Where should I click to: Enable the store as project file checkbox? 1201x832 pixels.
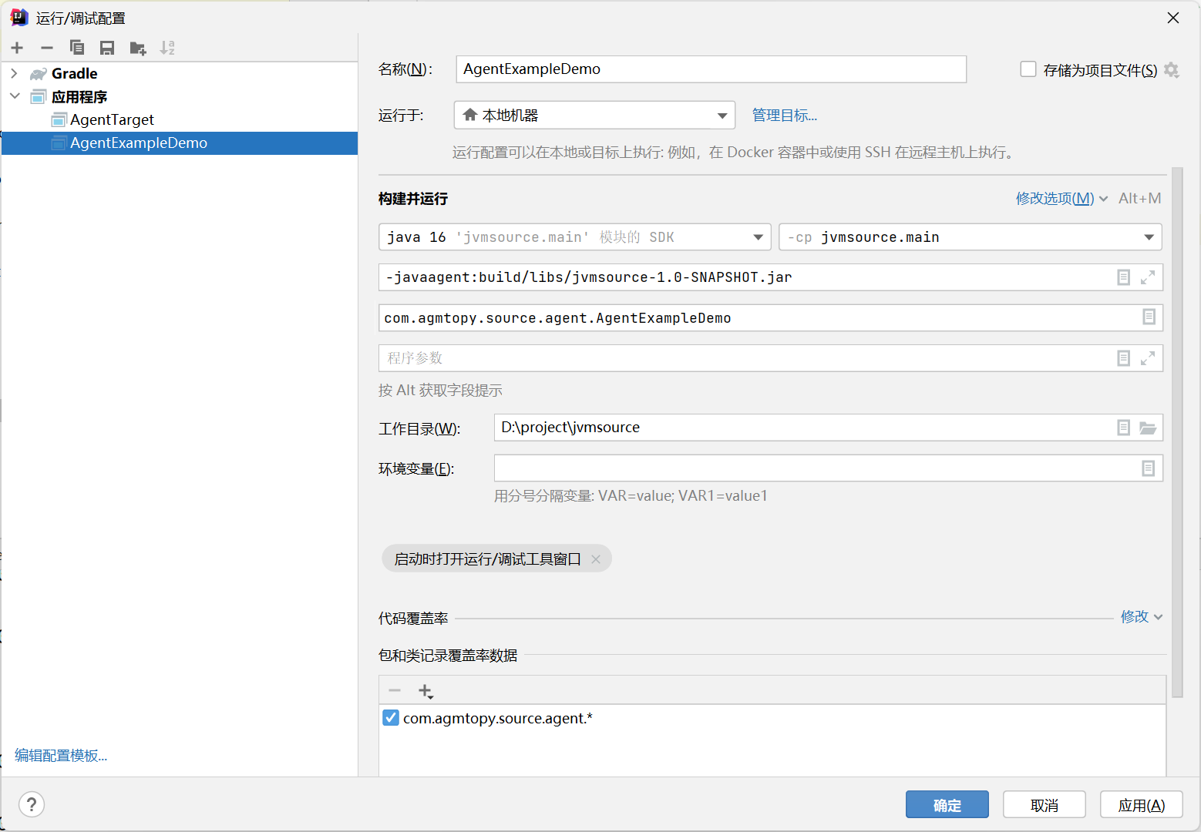point(1028,69)
